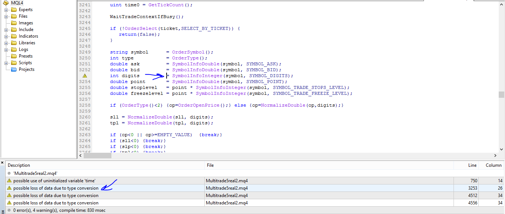This screenshot has height=214, width=505.
Task: Expand the Indicators folder
Action: (6, 36)
